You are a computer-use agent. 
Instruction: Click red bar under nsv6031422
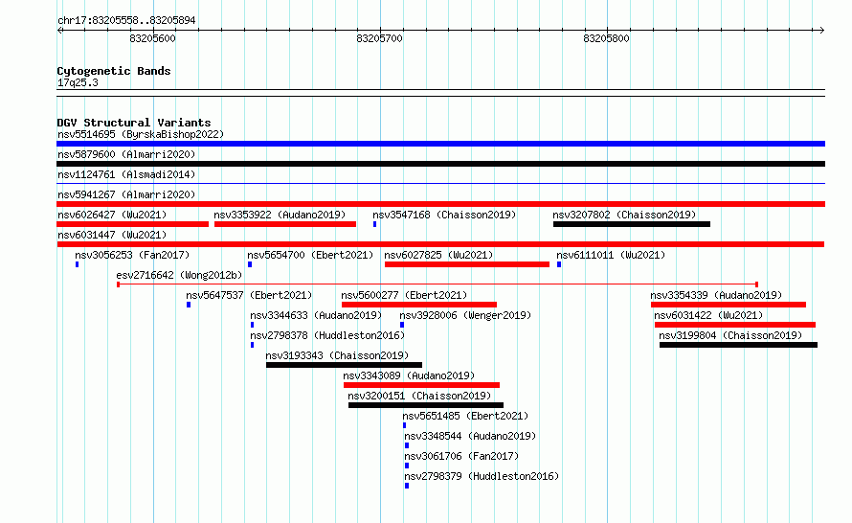(x=735, y=325)
